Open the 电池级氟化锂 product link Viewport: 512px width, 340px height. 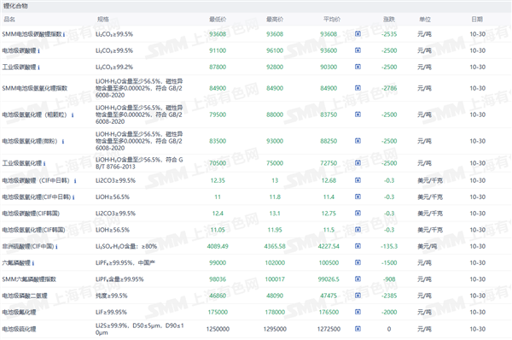click(19, 312)
